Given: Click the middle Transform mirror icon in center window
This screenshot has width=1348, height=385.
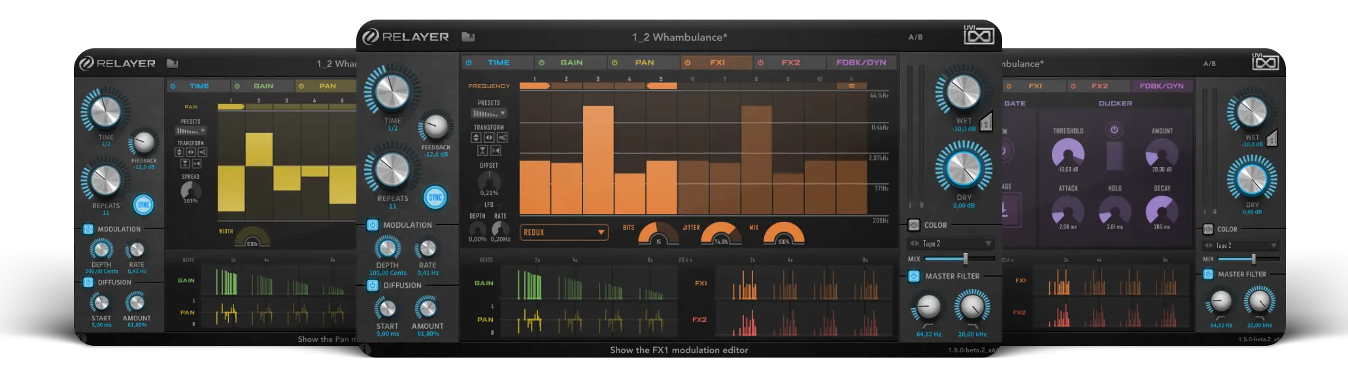Looking at the screenshot, I should [489, 138].
